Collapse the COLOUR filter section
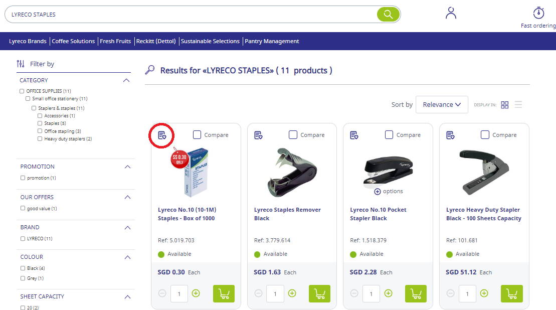Viewport: 556px width, 310px height. [128, 257]
